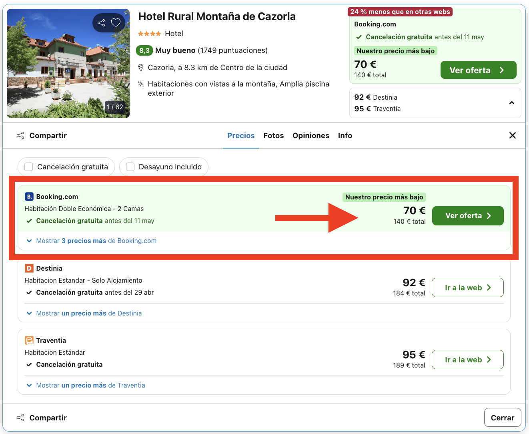
Task: Switch to the Fotos tab
Action: tap(274, 136)
